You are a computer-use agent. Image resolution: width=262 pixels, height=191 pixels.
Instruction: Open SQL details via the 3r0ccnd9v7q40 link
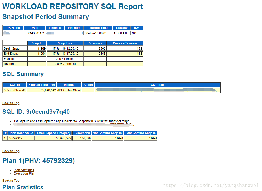coord(14,90)
